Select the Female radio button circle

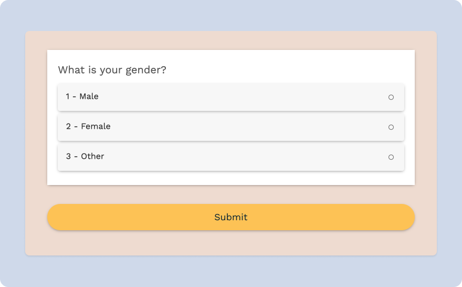tap(391, 127)
